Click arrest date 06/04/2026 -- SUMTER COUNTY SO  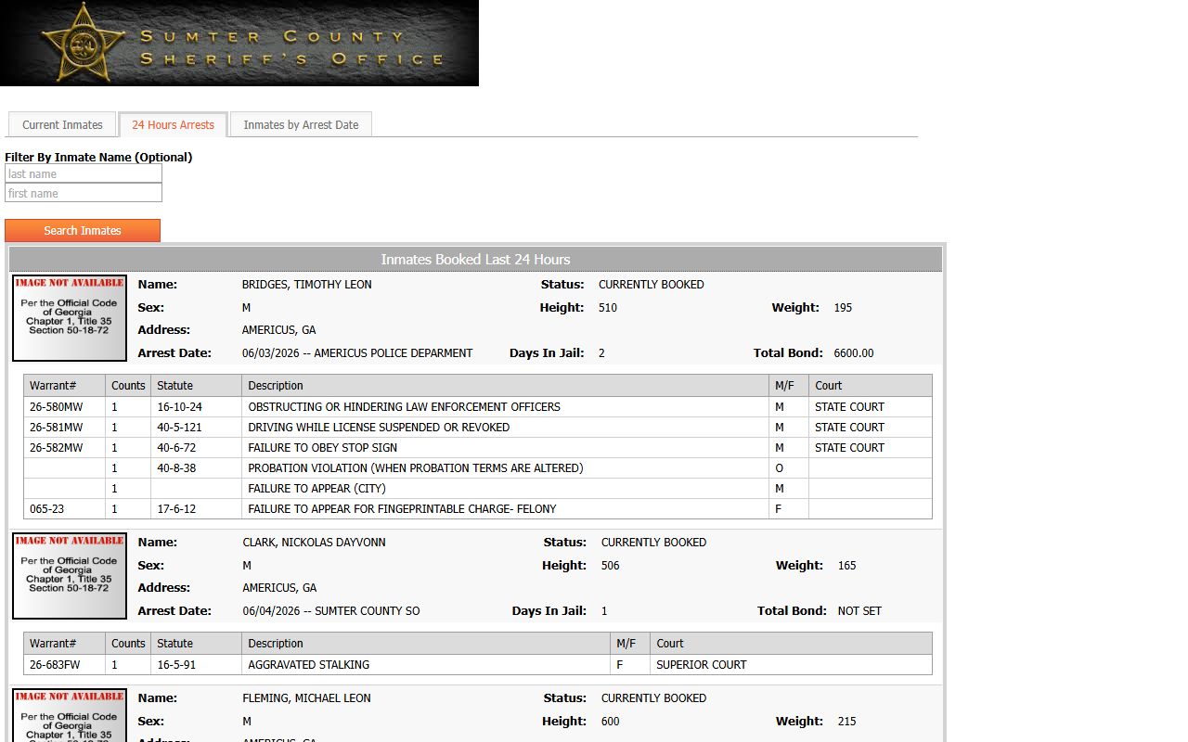[331, 611]
